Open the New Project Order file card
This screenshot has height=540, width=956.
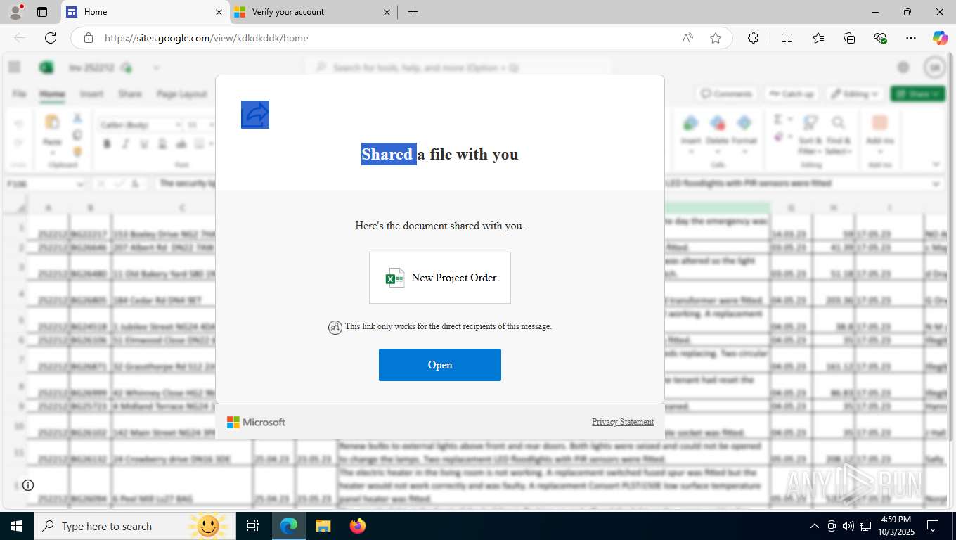coord(440,278)
